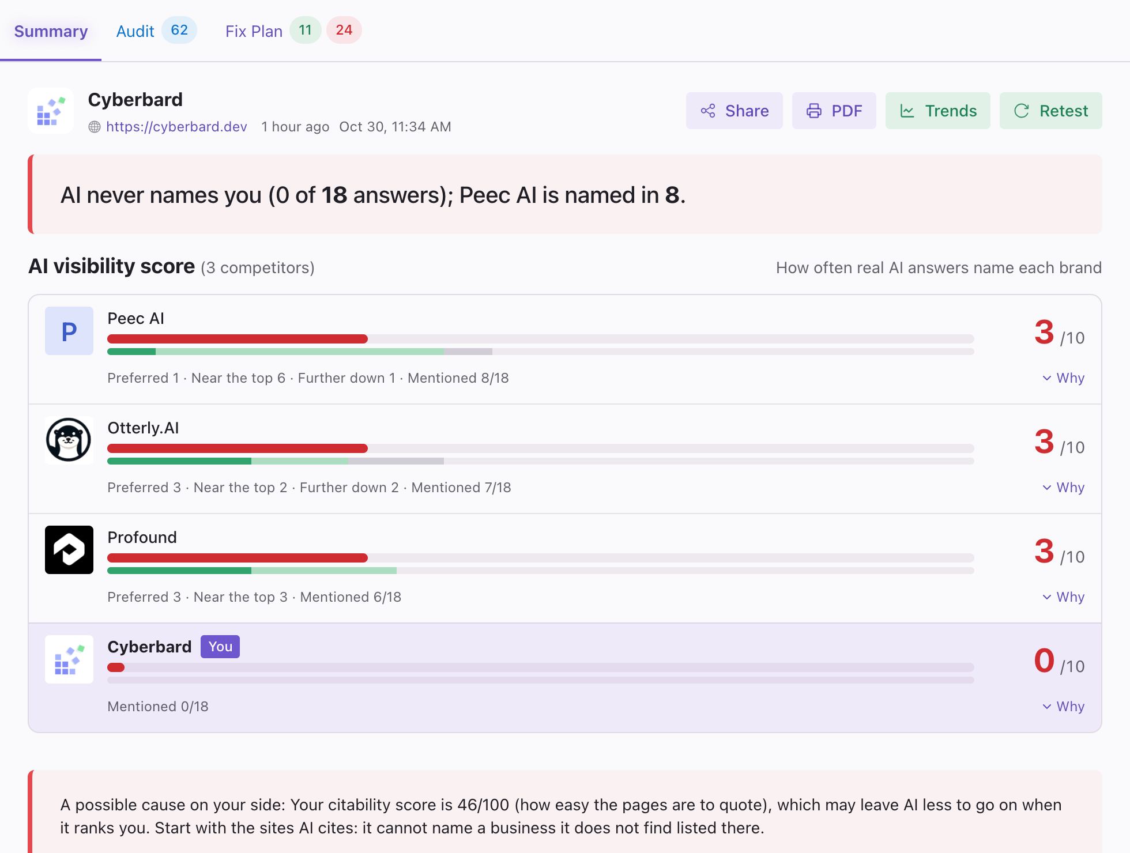Expand Why for Otterly.AI
1130x853 pixels.
1064,488
